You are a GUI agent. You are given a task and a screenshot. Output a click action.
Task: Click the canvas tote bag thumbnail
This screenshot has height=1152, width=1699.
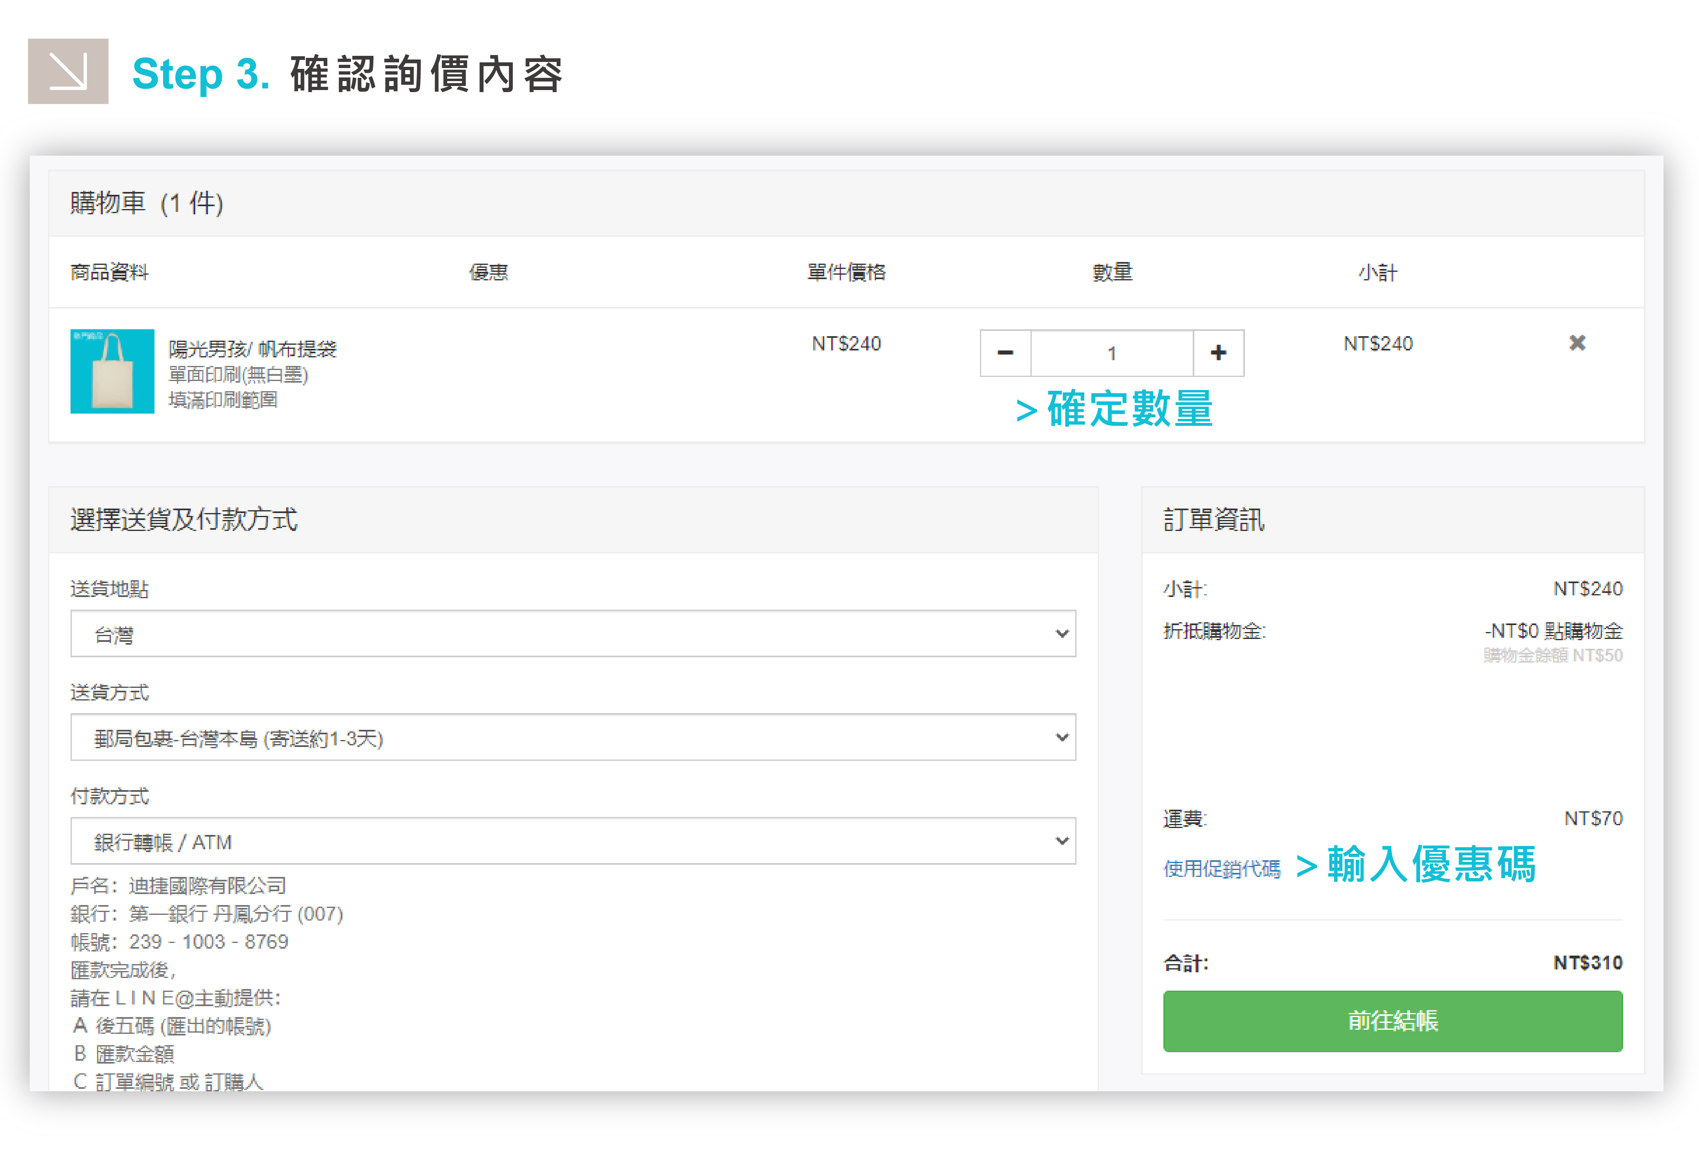112,371
